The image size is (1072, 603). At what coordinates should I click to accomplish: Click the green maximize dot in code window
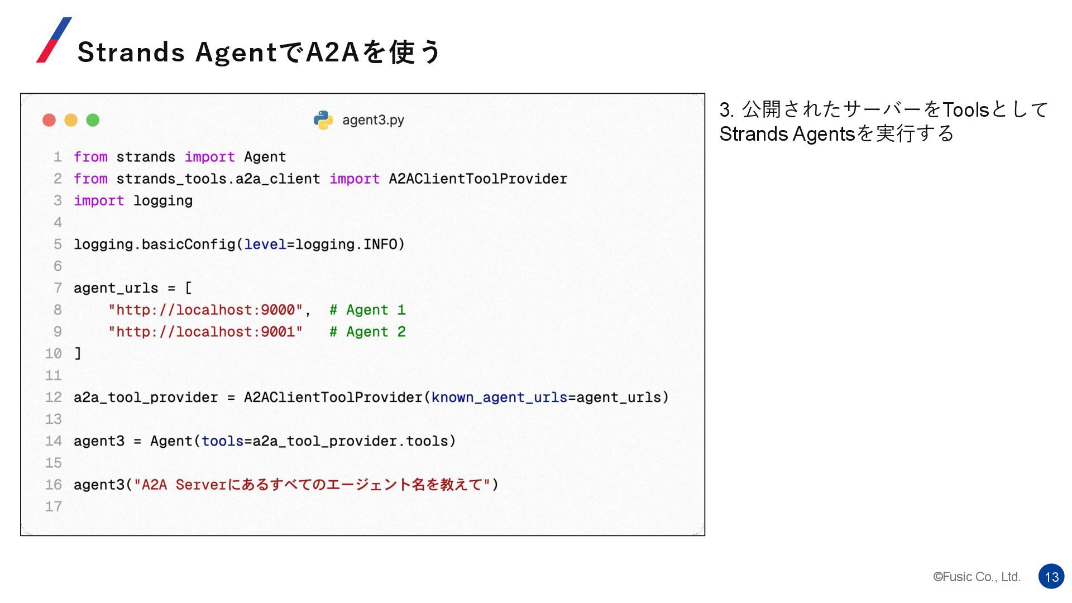[93, 120]
